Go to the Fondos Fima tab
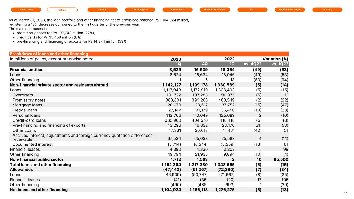The image size is (354, 199). (x=178, y=10)
